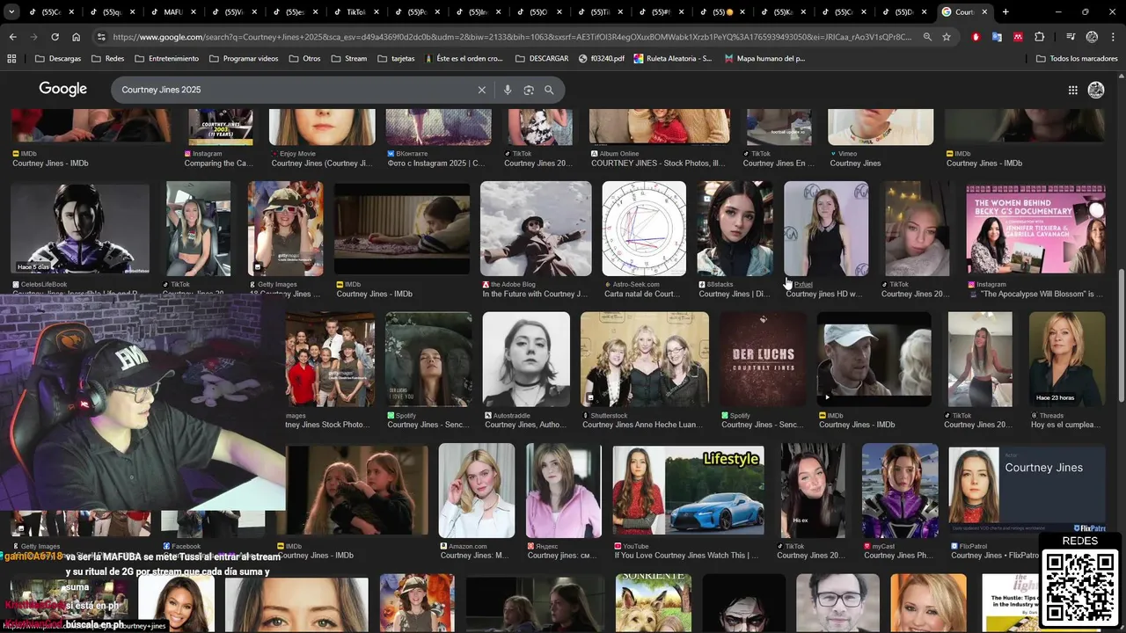Focus the address bar URL
1126x633 pixels.
coord(513,37)
